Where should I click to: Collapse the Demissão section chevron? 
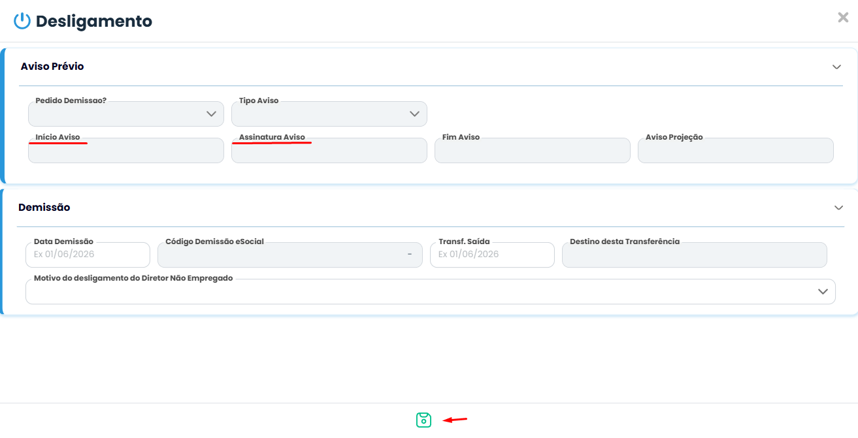(839, 208)
